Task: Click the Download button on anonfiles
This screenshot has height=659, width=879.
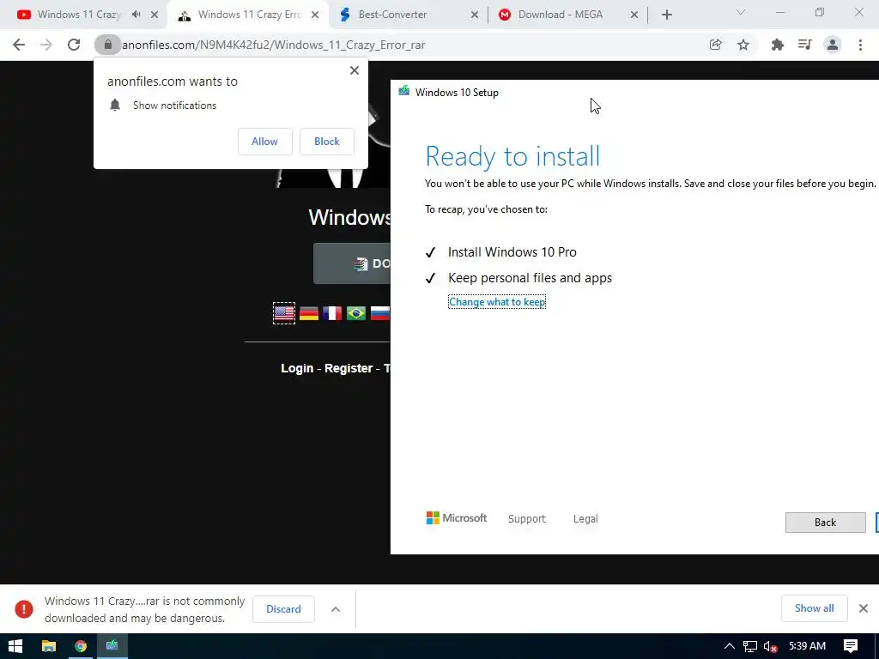Action: pos(351,263)
